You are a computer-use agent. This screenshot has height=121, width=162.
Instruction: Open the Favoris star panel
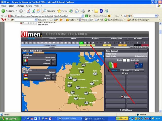pos(62,11)
